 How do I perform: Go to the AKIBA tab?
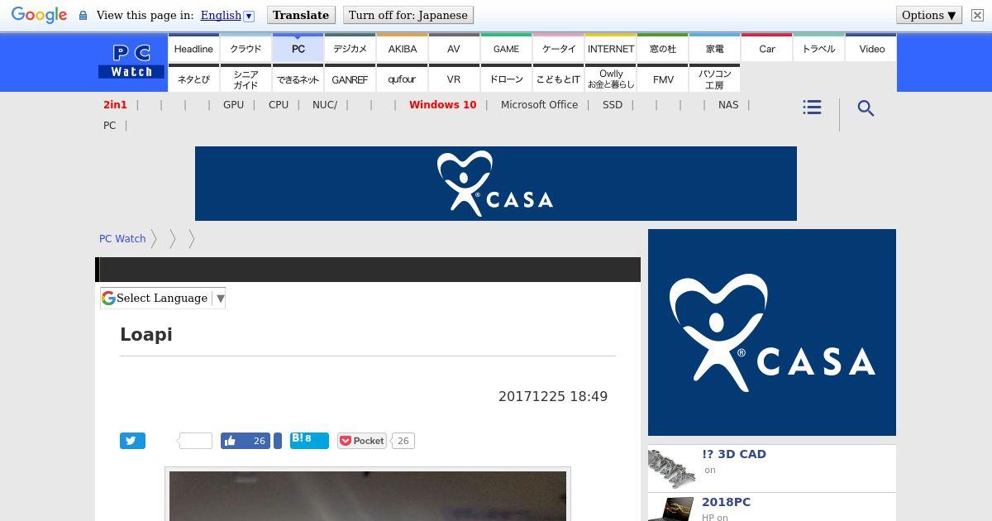402,48
